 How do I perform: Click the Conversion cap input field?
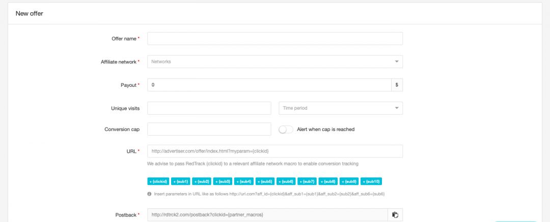tap(209, 129)
